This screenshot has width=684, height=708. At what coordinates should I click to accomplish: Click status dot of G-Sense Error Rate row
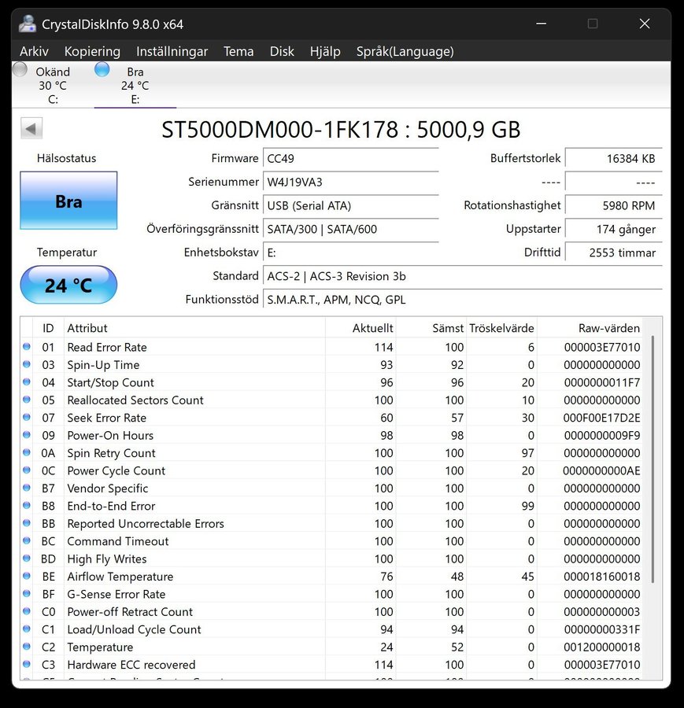[27, 593]
